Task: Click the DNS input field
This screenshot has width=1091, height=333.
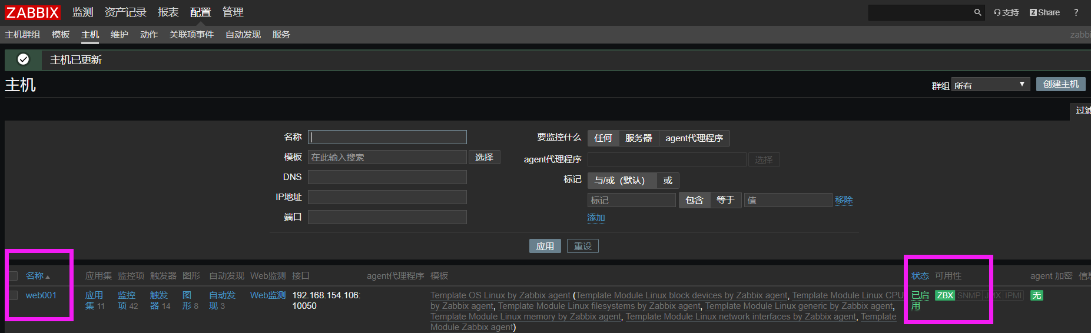Action: (x=387, y=177)
